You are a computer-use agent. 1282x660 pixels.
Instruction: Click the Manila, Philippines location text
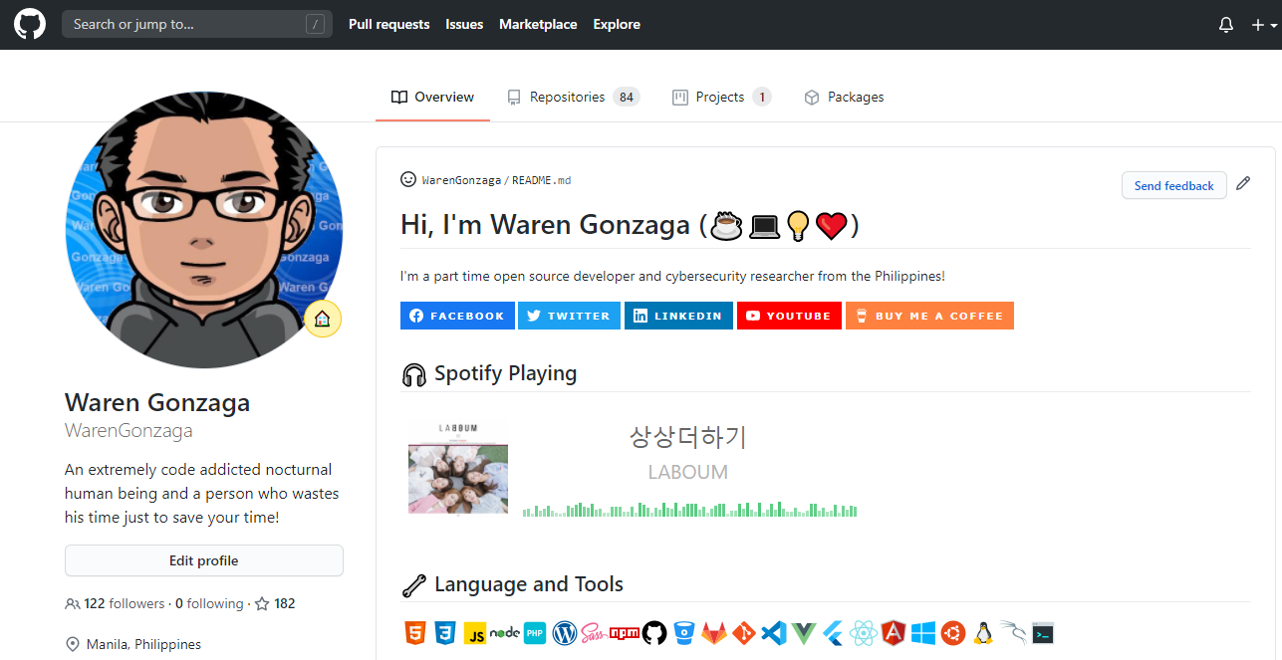click(x=144, y=644)
